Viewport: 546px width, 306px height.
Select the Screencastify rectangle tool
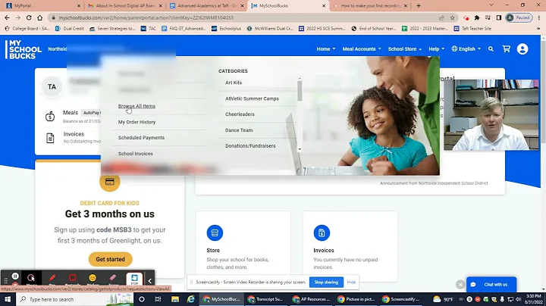point(73,278)
